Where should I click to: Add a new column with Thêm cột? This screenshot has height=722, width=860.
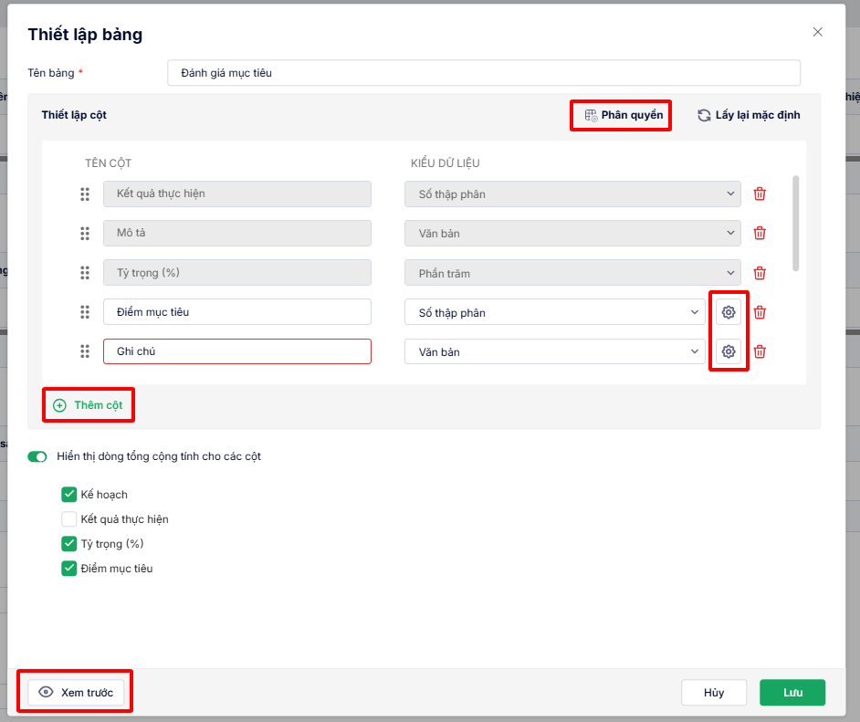(x=89, y=404)
